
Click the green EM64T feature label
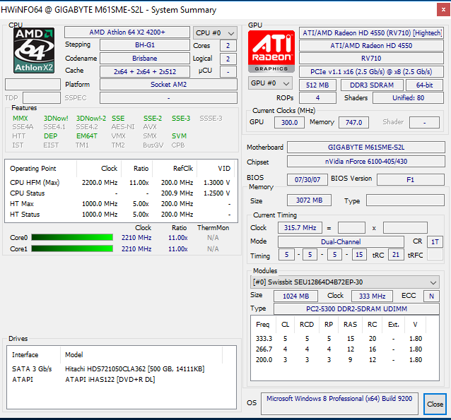point(87,136)
